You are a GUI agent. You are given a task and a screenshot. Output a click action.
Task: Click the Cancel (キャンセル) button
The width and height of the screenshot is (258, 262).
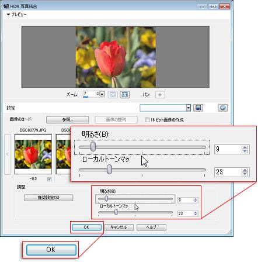click(118, 227)
